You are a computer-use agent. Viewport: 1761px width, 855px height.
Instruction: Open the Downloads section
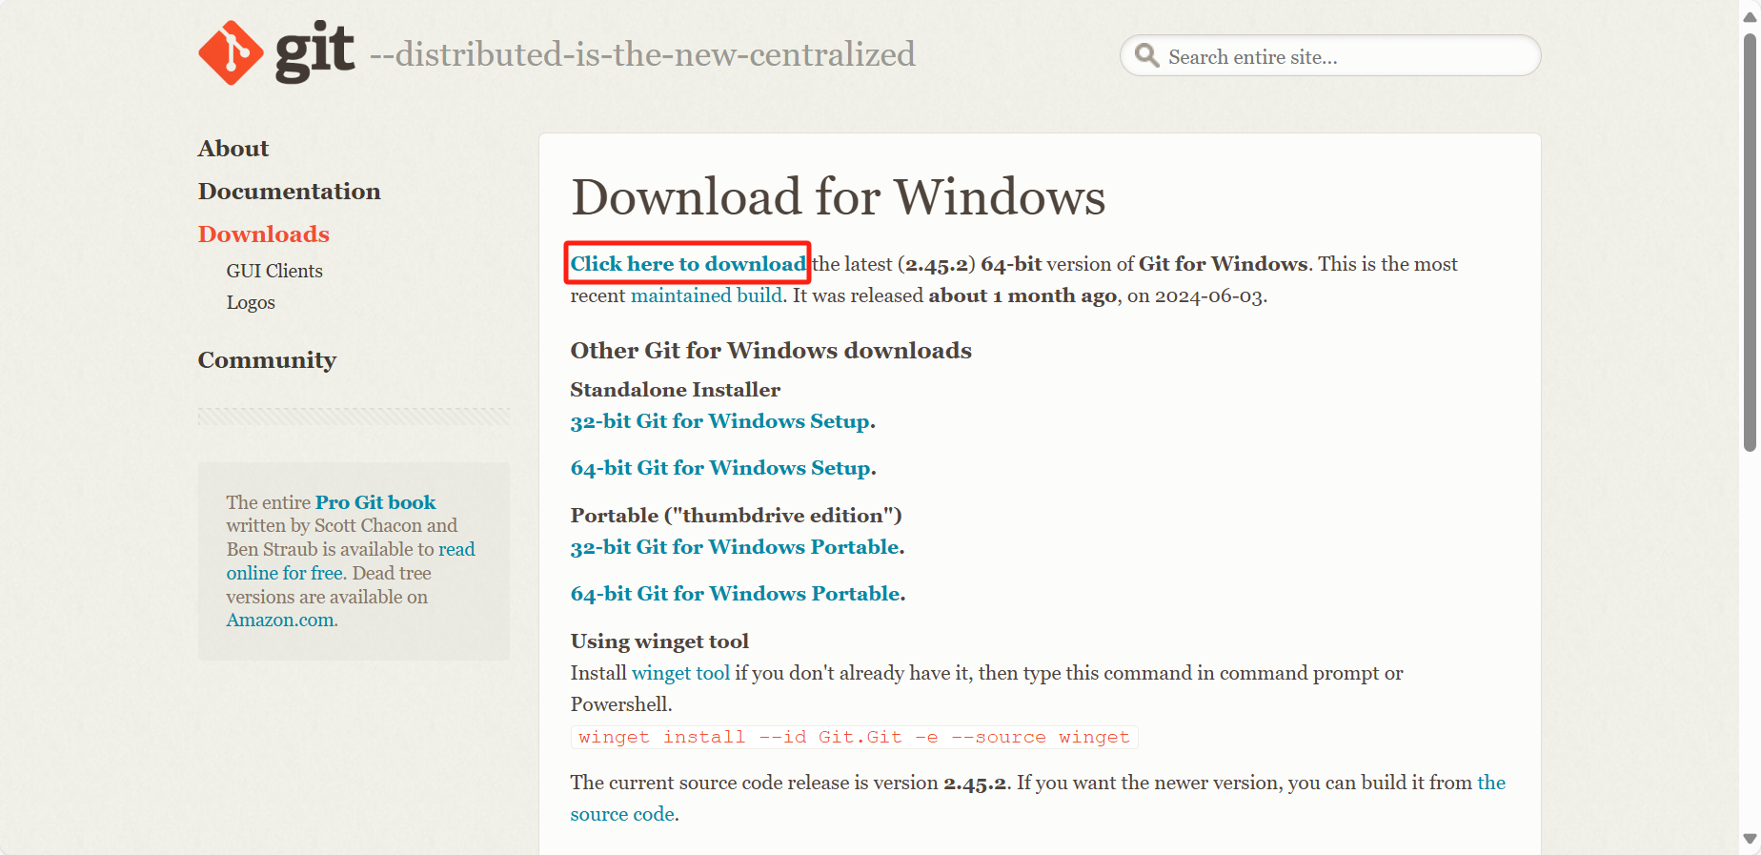(x=263, y=234)
